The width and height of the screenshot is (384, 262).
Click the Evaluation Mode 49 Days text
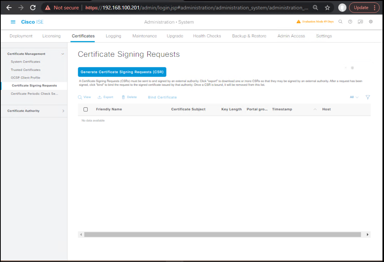click(318, 22)
